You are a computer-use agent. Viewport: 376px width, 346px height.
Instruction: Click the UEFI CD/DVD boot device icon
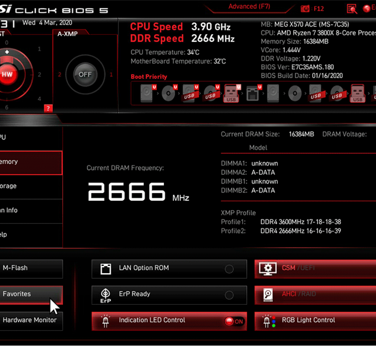[169, 94]
